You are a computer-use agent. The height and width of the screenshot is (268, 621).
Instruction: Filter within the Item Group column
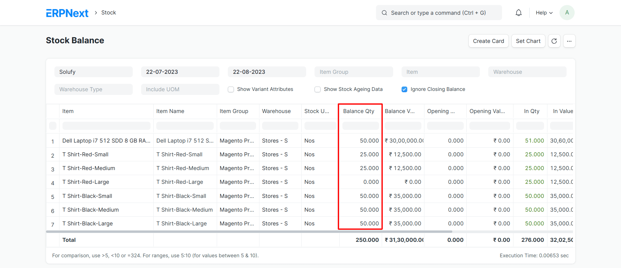tap(238, 126)
